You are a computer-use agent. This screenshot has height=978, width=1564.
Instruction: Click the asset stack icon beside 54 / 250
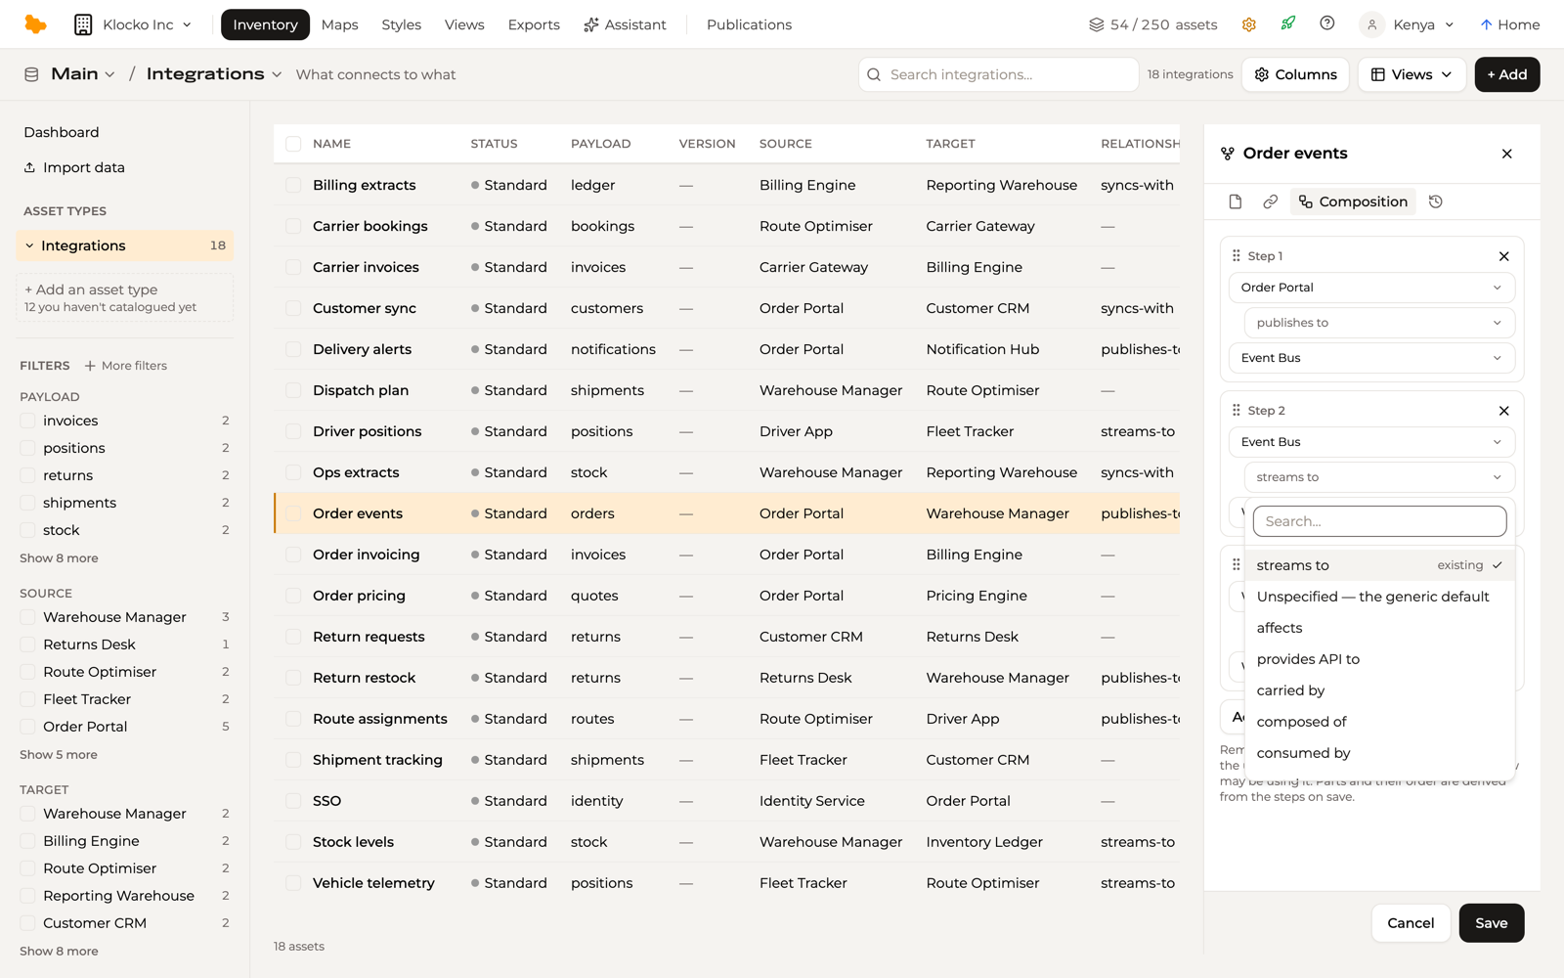pyautogui.click(x=1096, y=24)
